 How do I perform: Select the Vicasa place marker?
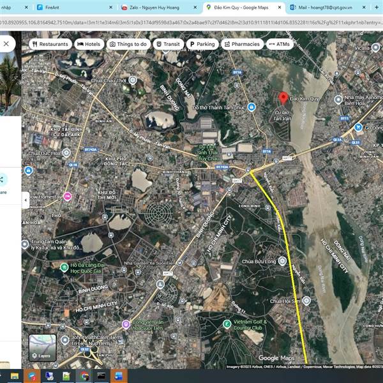pyautogui.click(x=376, y=48)
